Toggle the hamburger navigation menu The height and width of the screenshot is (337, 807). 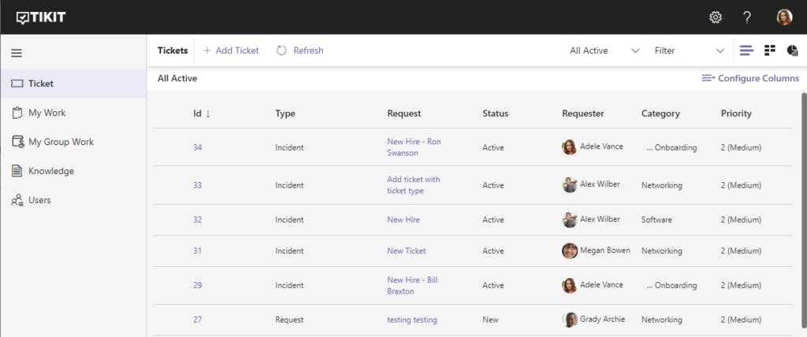[17, 54]
